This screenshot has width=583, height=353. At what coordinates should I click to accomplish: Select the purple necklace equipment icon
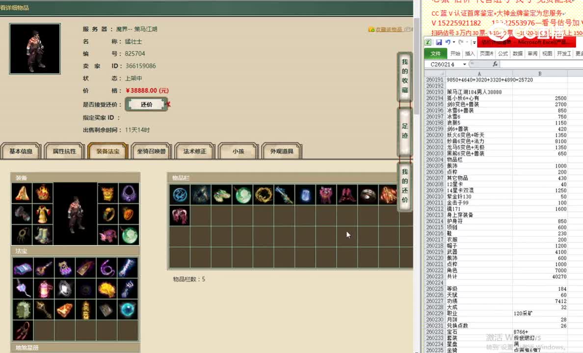coord(129,193)
